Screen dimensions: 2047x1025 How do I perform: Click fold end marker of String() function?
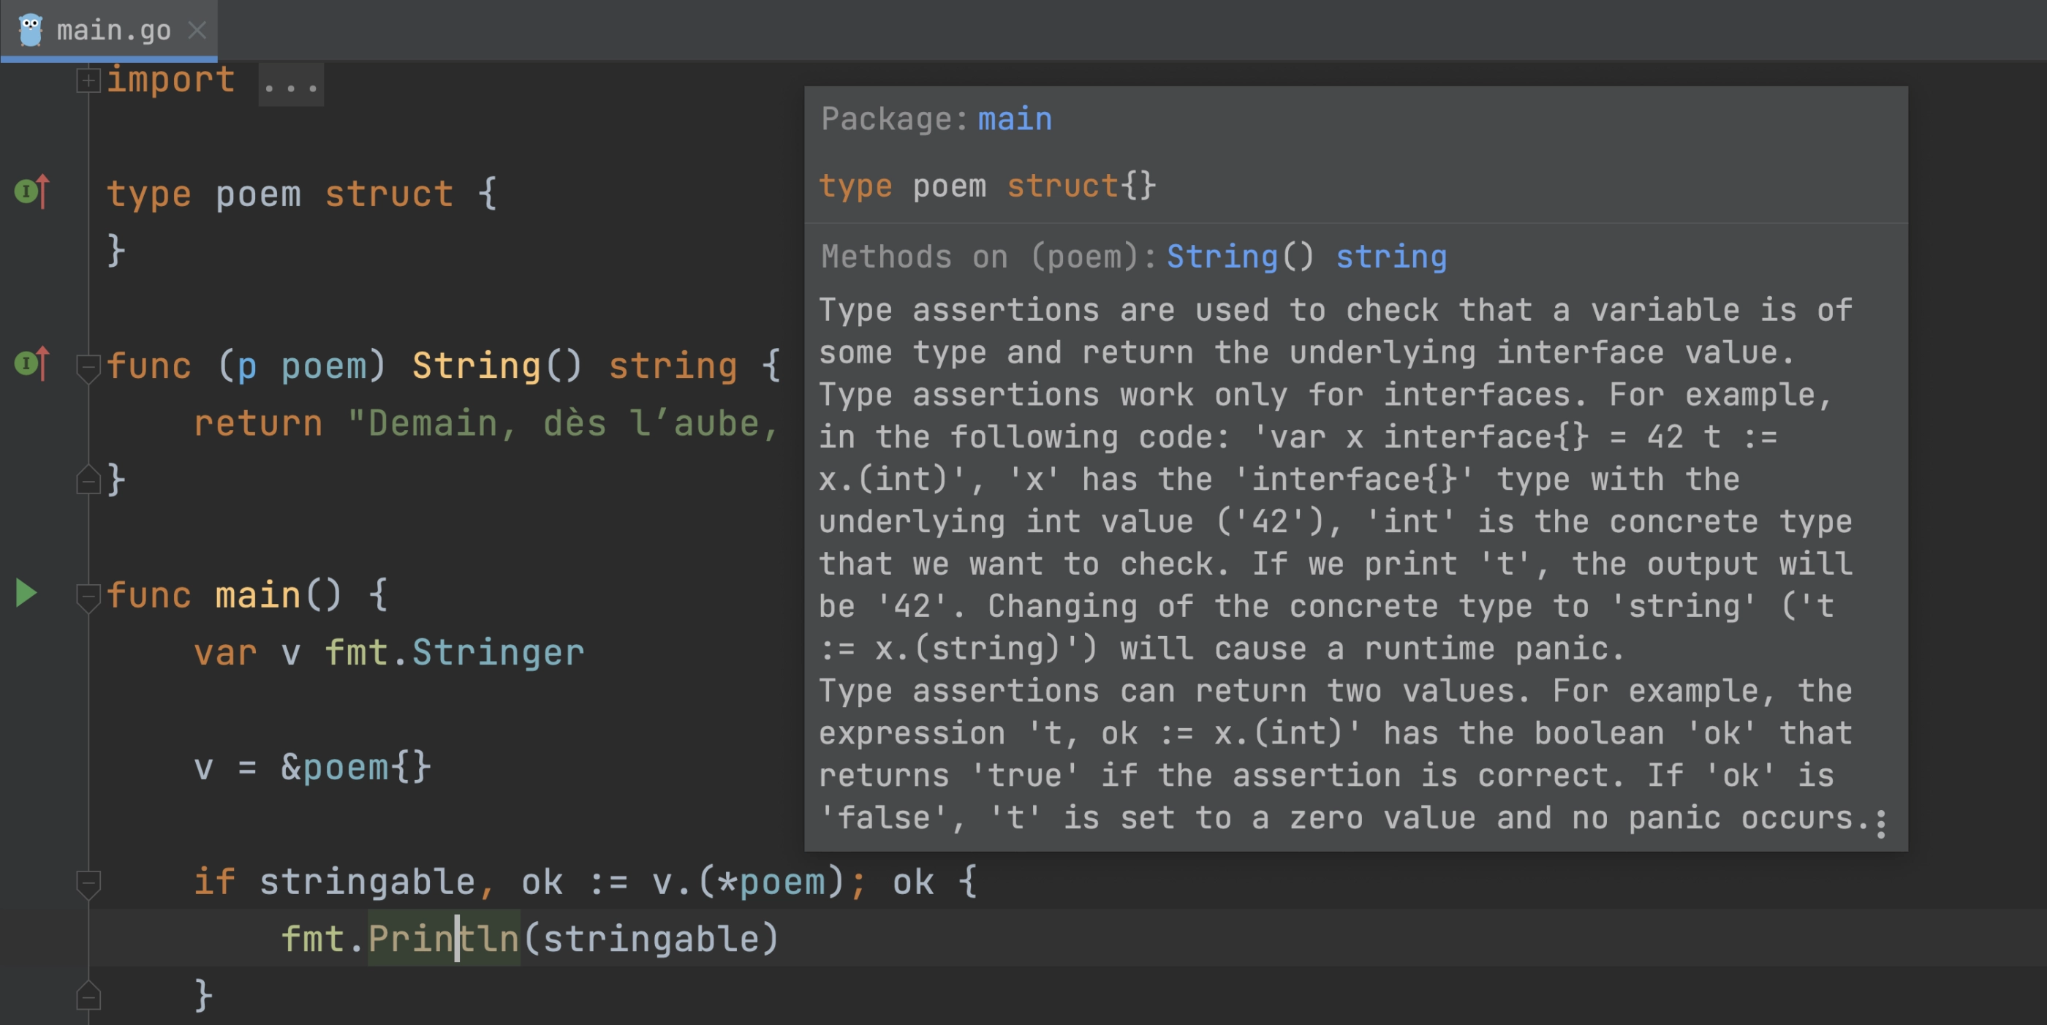[x=88, y=479]
